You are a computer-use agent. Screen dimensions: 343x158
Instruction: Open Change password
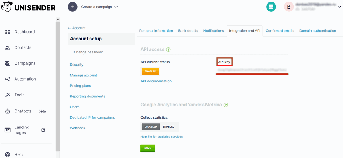coord(89,52)
